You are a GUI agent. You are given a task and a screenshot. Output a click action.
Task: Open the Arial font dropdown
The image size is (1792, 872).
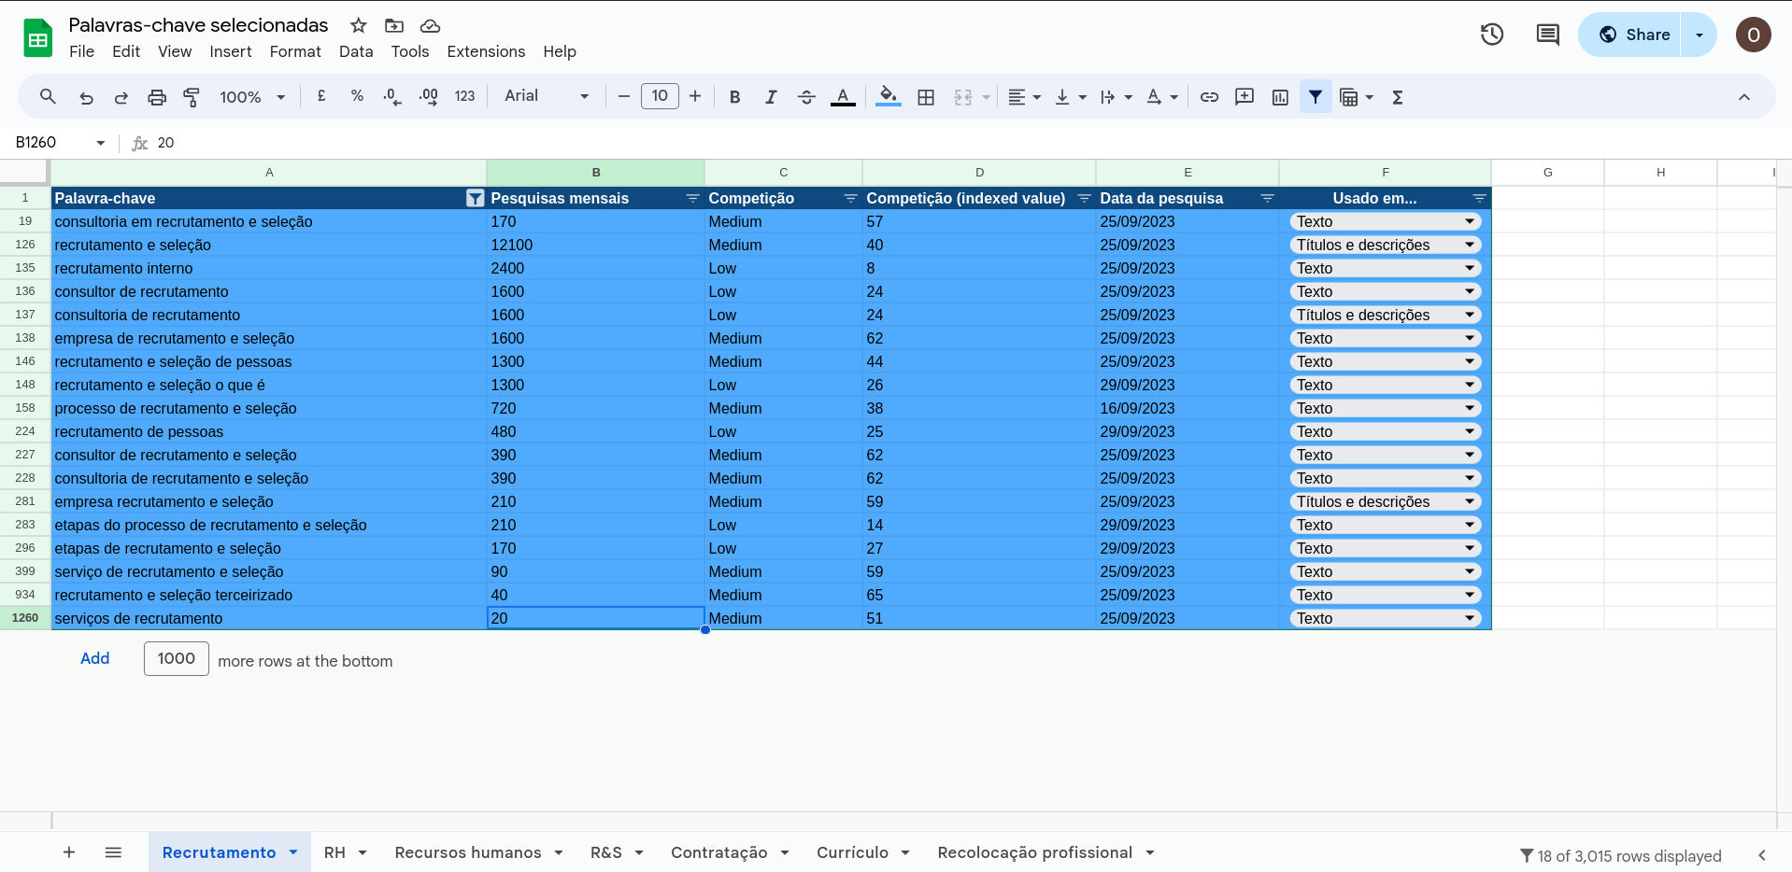547,96
